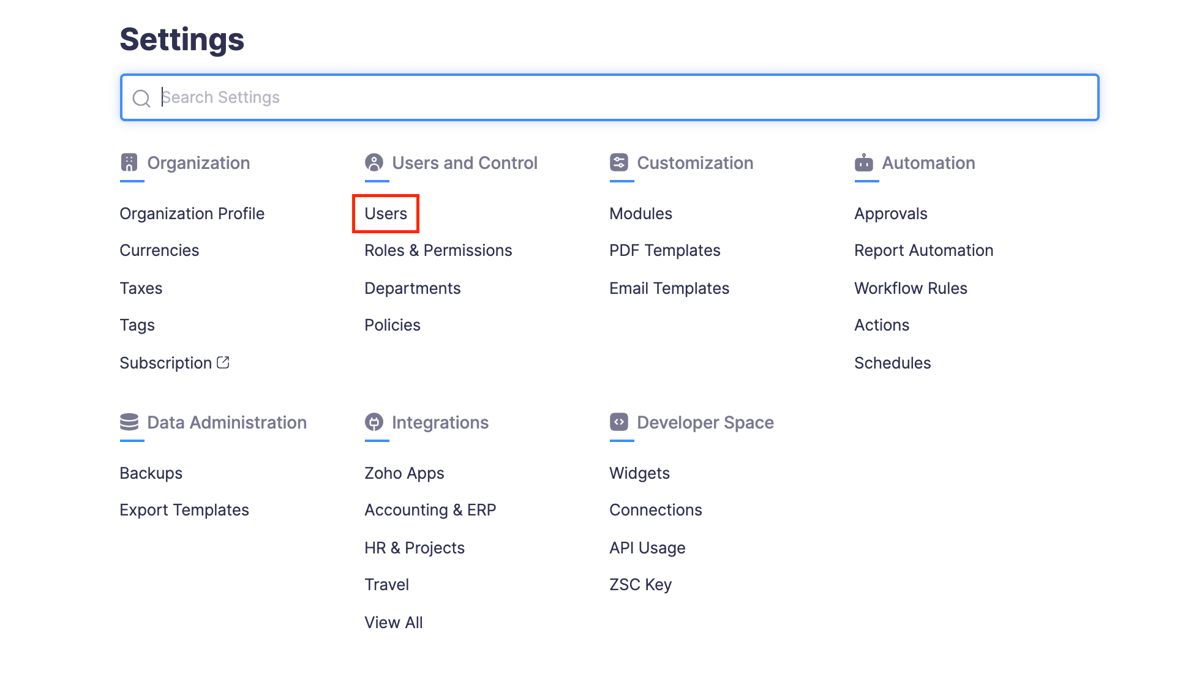Click the Developer Space code icon
Image resolution: width=1194 pixels, height=682 pixels.
pos(620,422)
